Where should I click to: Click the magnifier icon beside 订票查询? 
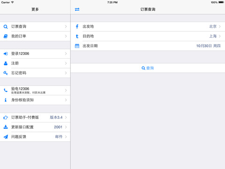click(6, 27)
